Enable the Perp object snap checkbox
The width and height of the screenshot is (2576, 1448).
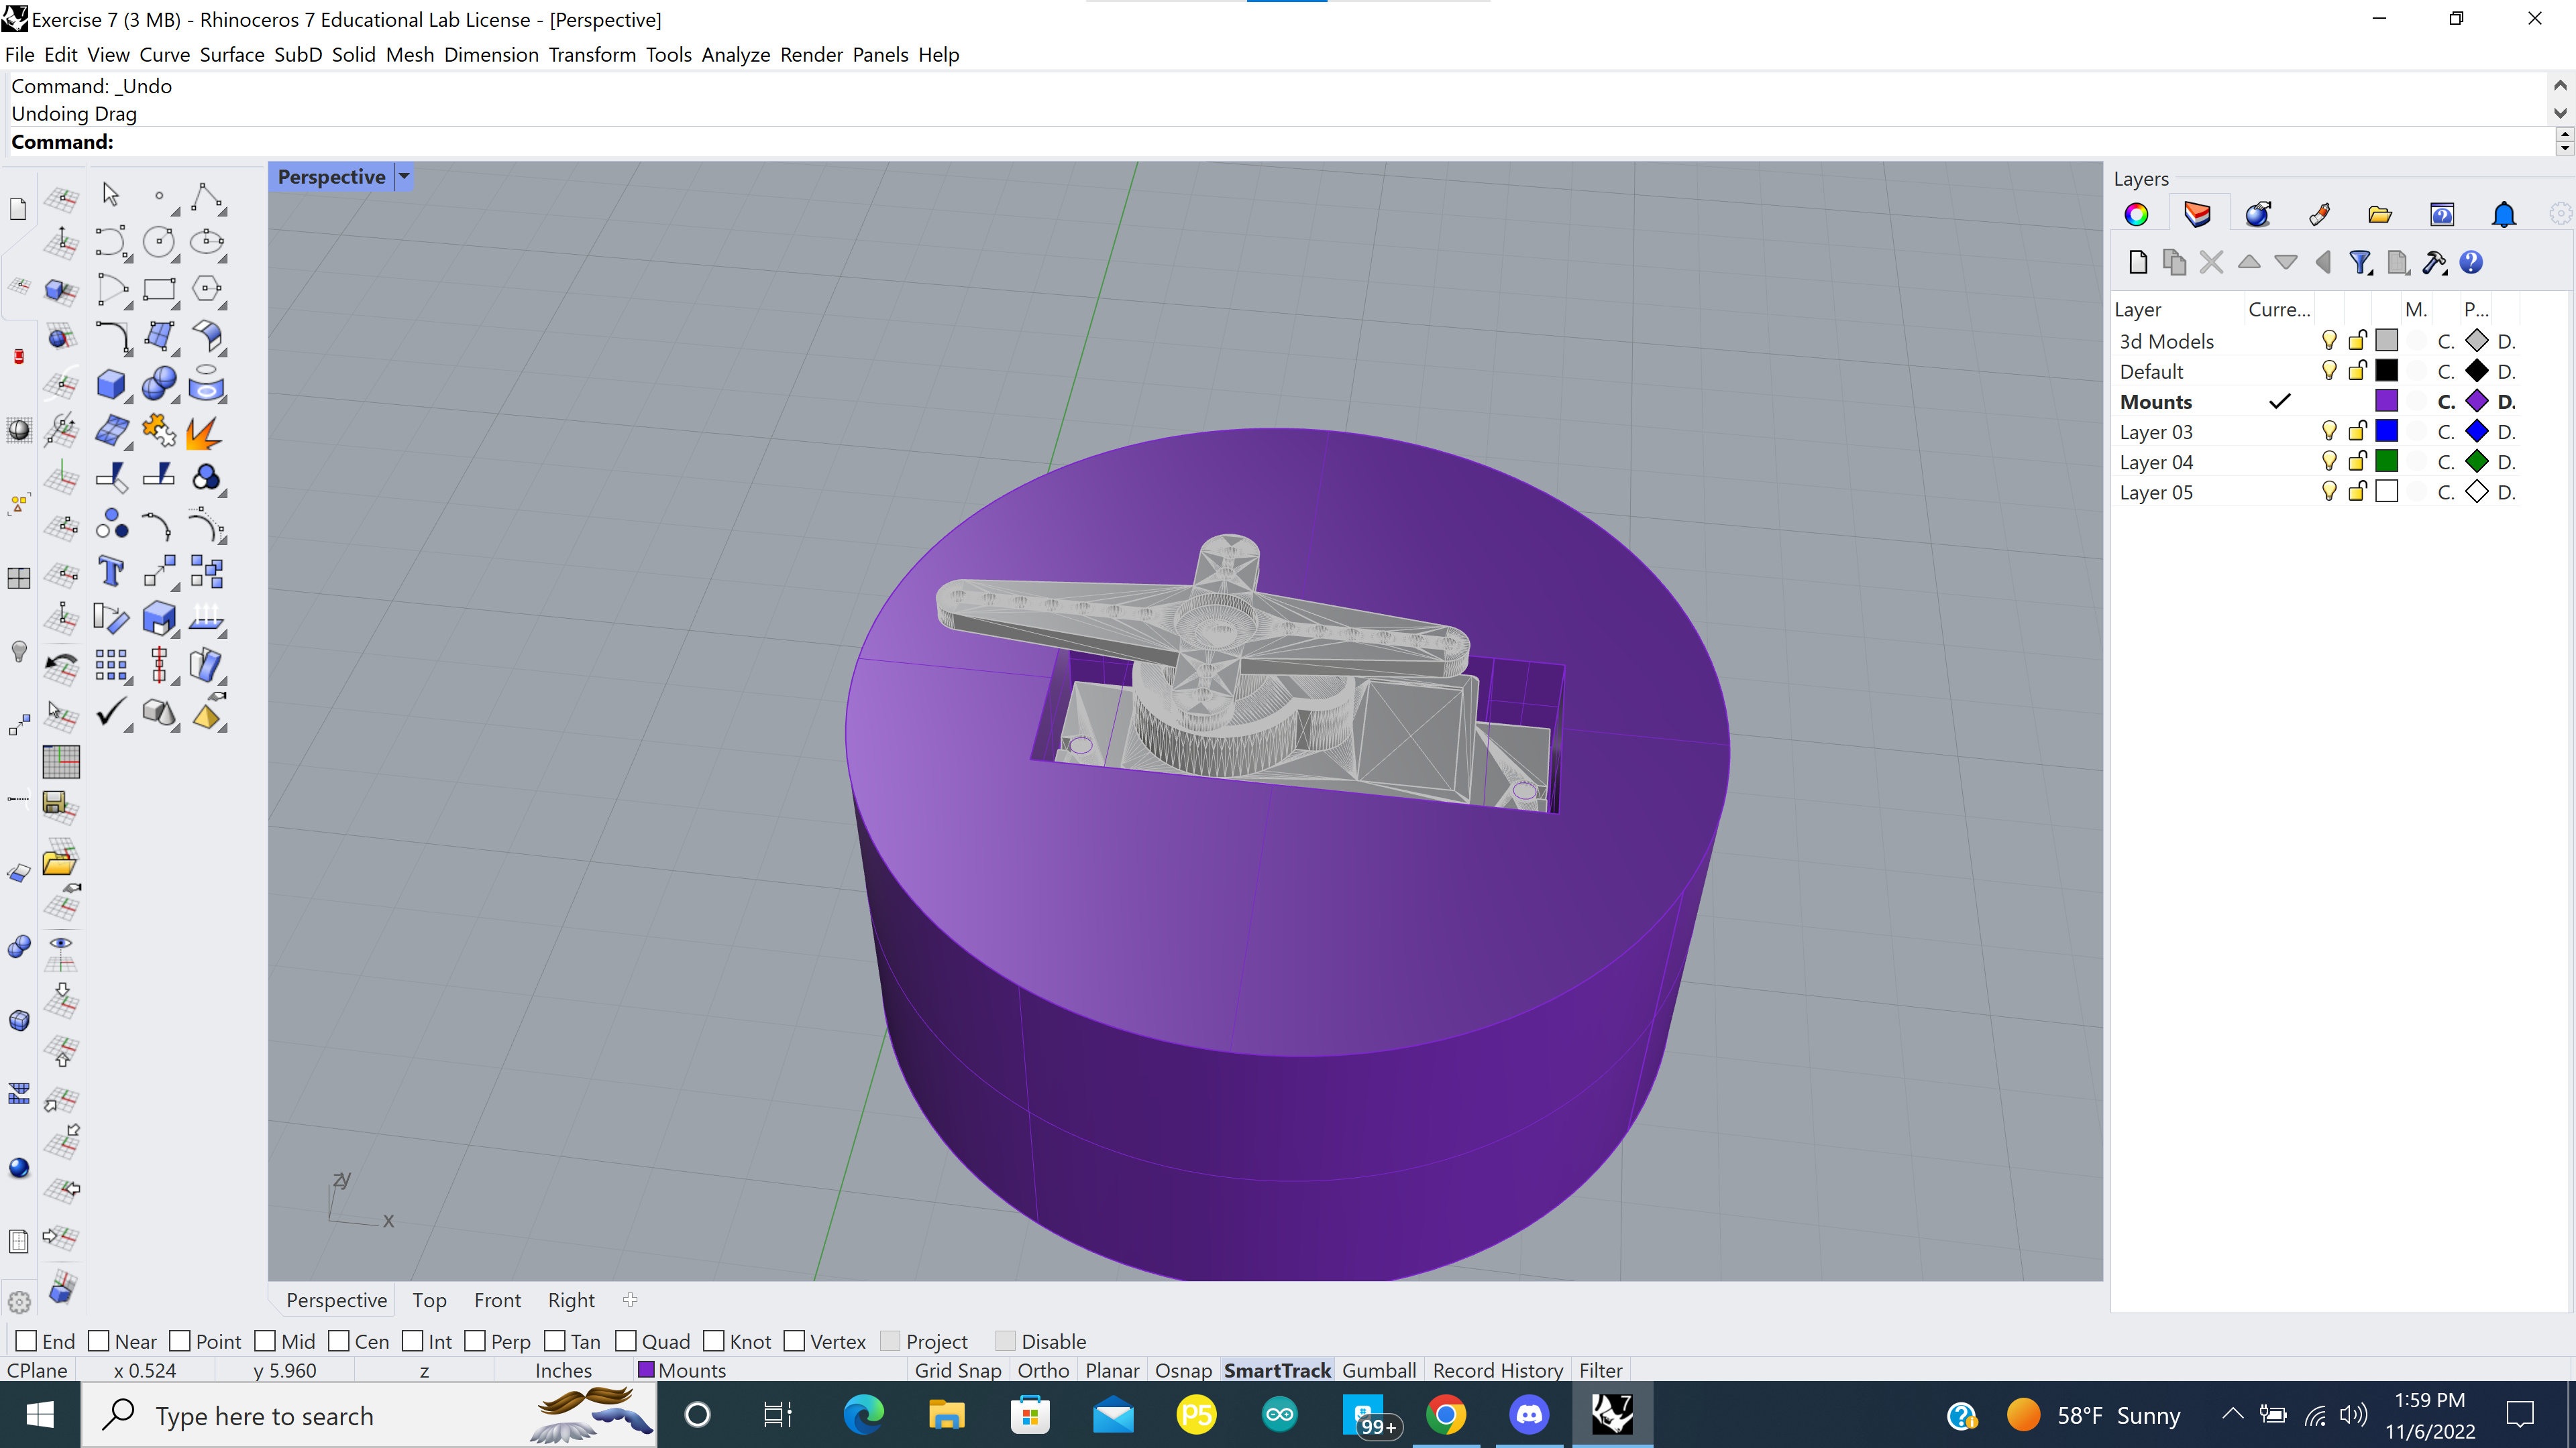[x=475, y=1341]
